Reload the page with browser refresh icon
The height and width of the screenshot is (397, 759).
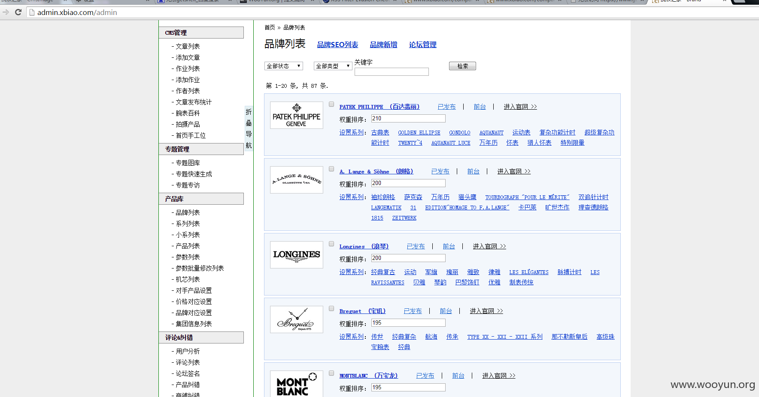(x=18, y=12)
